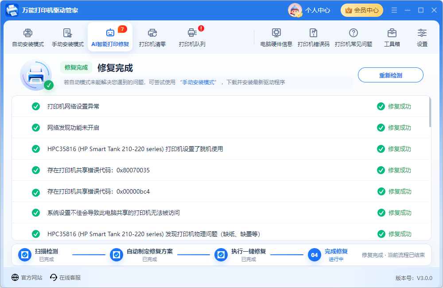Click 修复完成·当前流程已结束 status text
The height and width of the screenshot is (288, 443).
pos(393,255)
